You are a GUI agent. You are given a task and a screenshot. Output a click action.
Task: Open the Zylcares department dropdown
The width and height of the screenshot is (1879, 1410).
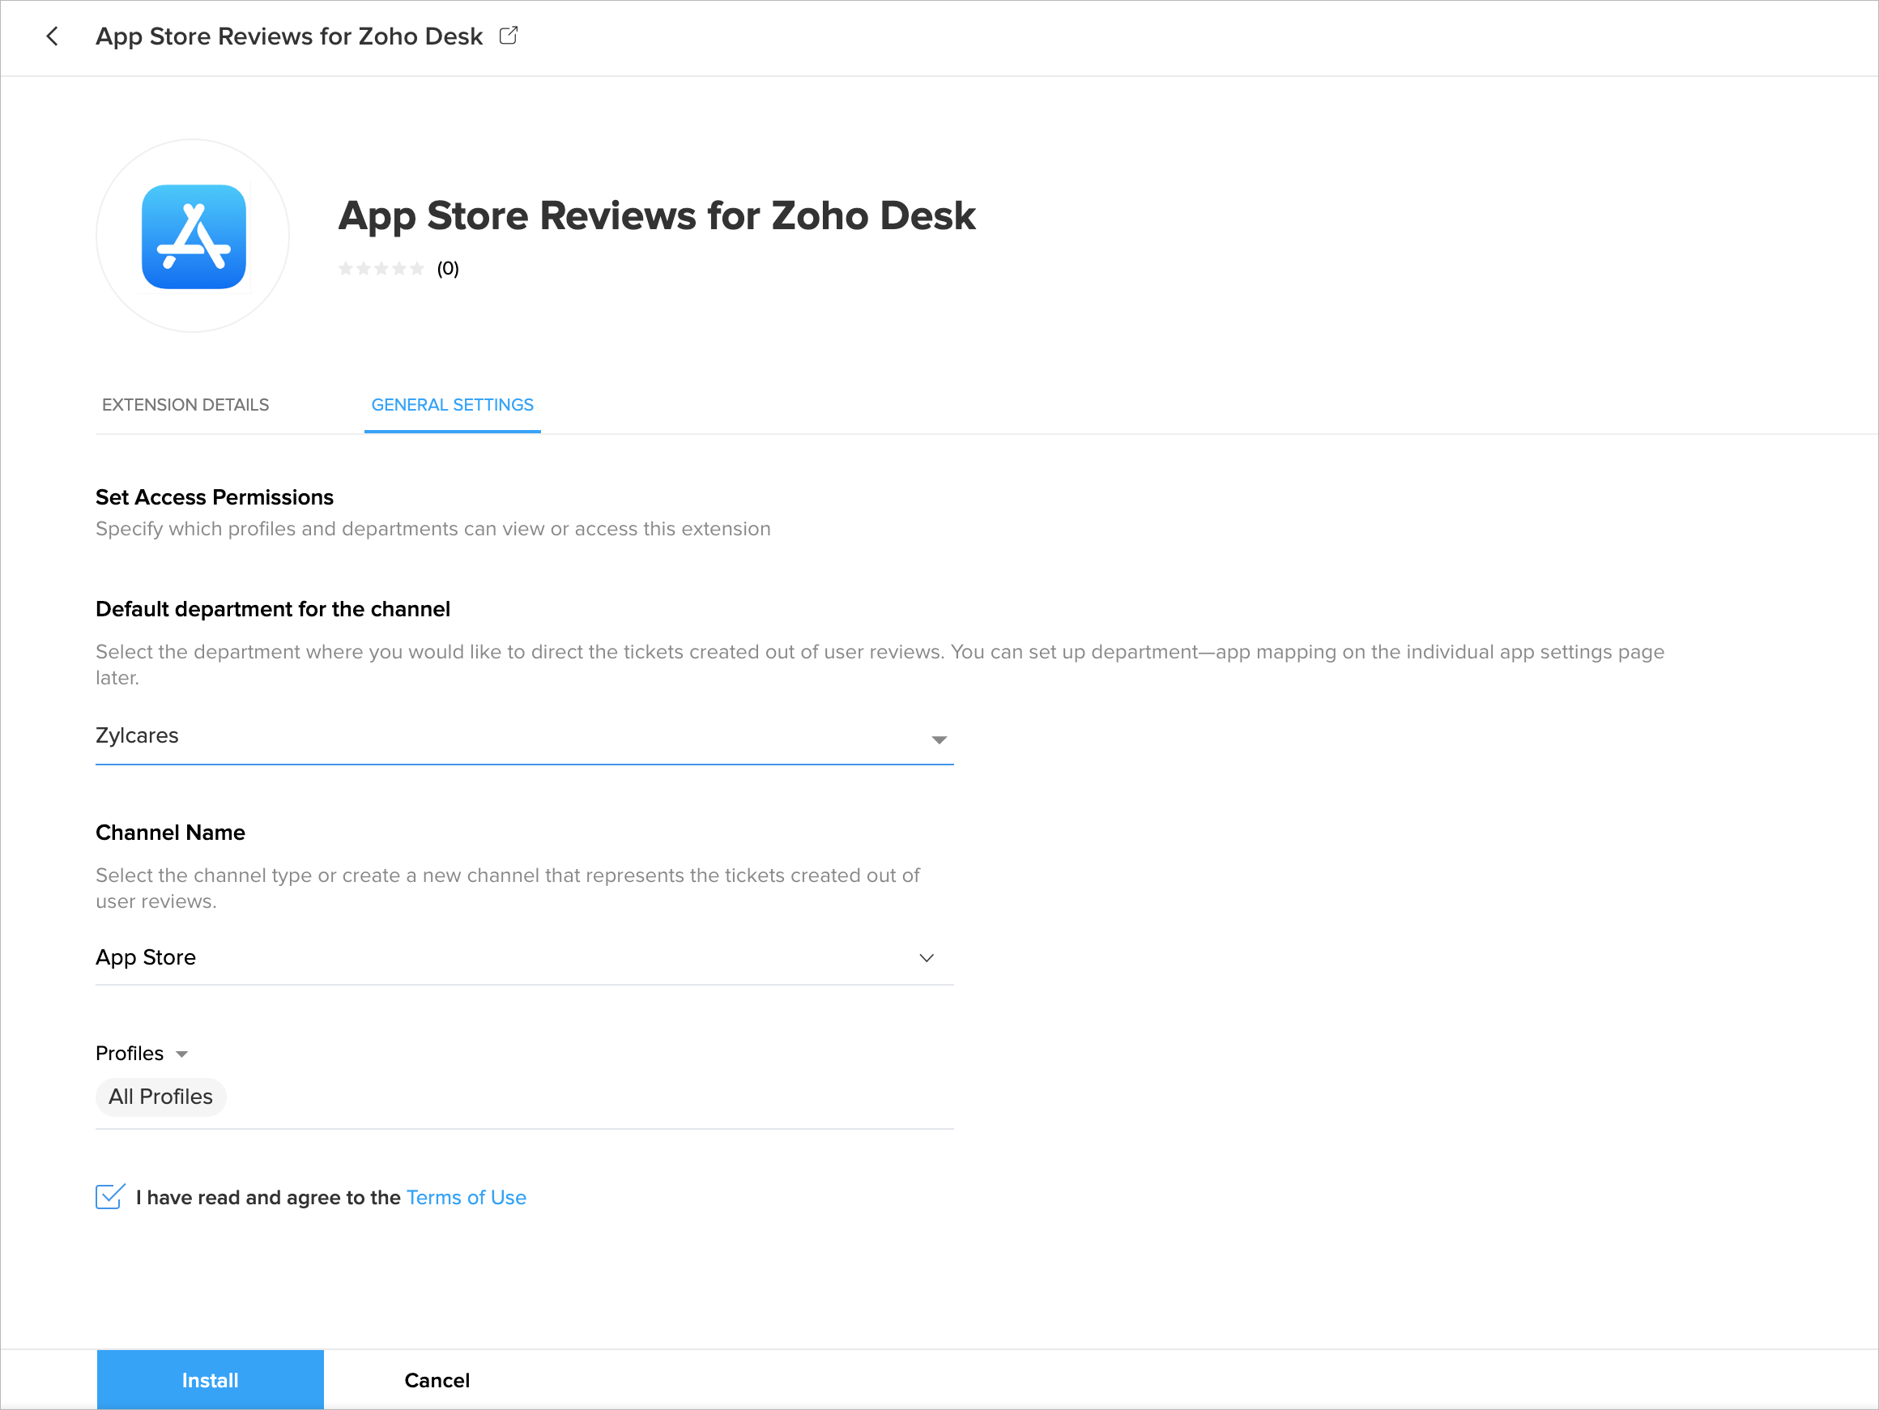point(509,736)
